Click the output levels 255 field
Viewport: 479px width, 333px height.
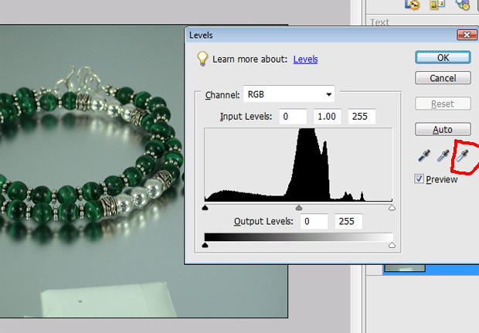[348, 221]
